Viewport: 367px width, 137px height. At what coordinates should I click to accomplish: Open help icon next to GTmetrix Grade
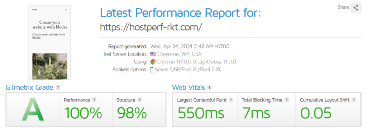(58, 88)
